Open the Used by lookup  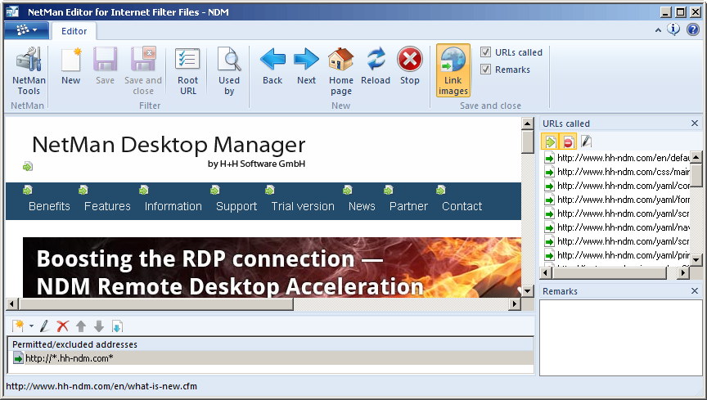coord(229,70)
